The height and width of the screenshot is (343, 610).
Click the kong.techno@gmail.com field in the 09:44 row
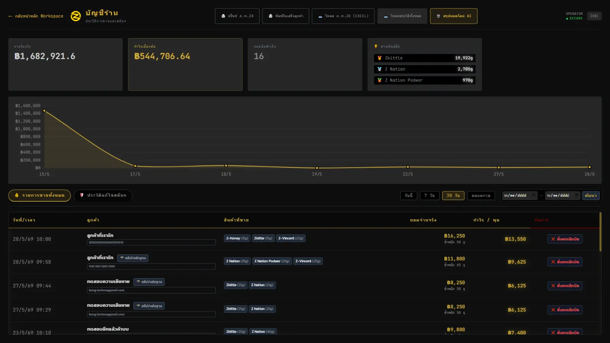(x=151, y=290)
